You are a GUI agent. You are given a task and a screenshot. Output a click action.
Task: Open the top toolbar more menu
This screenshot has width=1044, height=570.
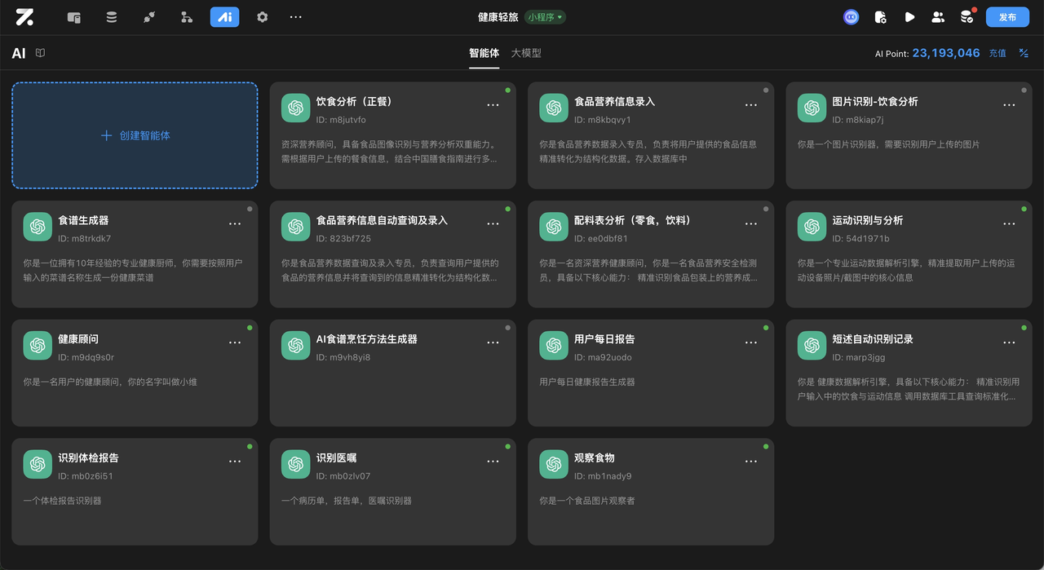(x=296, y=17)
